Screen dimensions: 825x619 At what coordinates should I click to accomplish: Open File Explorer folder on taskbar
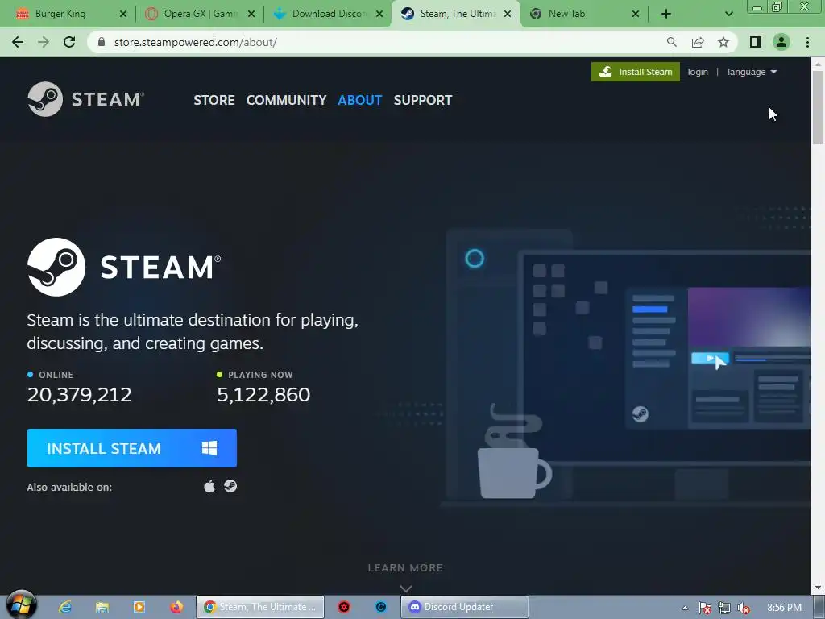tap(102, 607)
